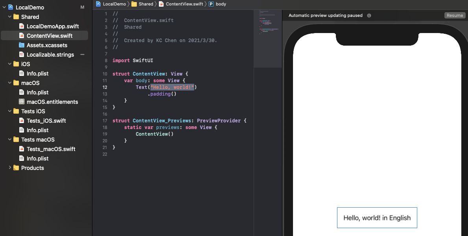Open Tests_macOS.swift file

pos(51,149)
